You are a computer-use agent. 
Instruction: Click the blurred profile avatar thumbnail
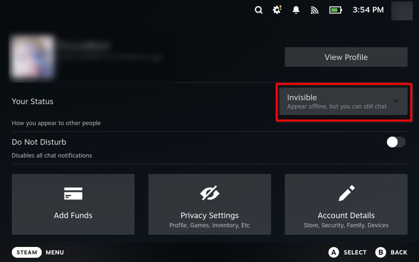tap(33, 57)
